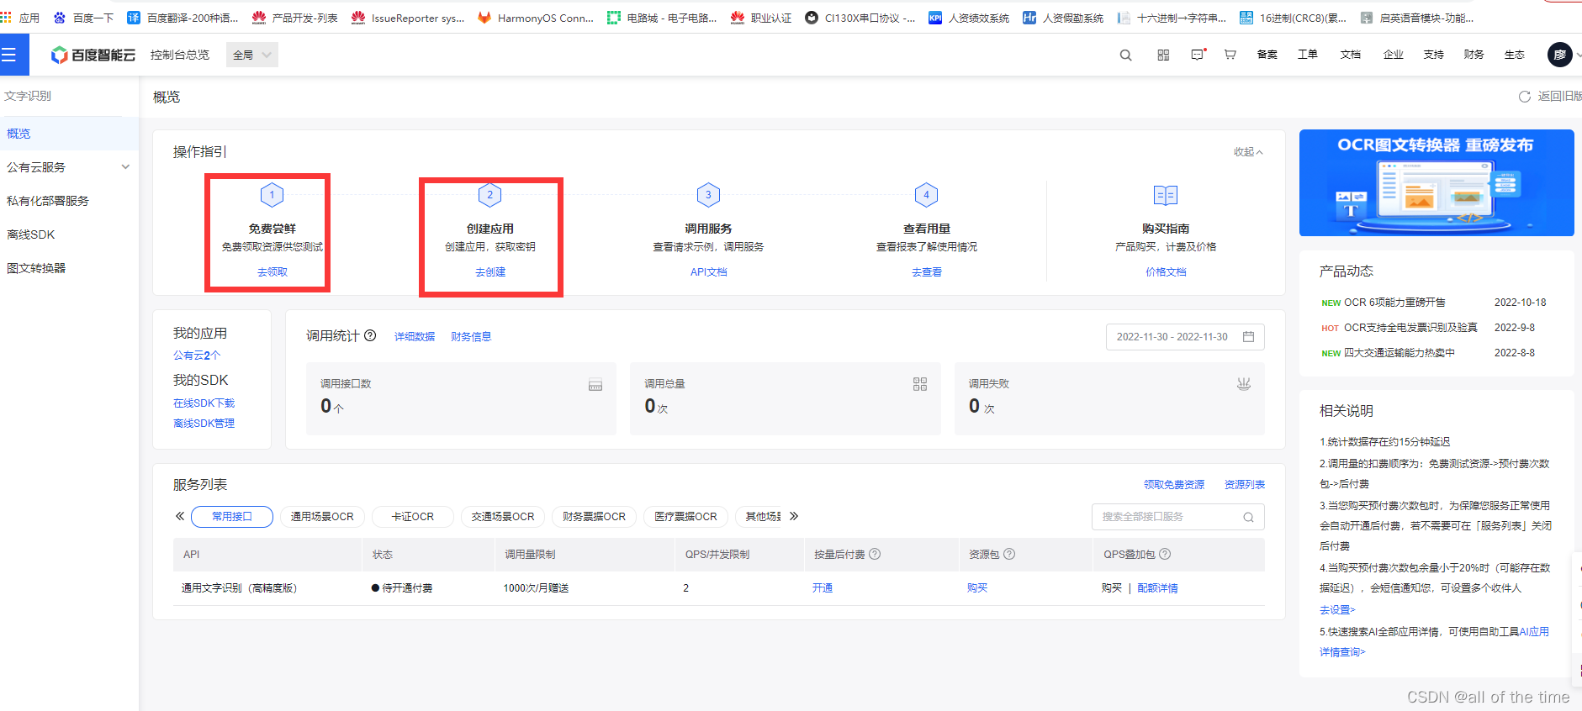Move the service tabs left with the double arrow

(179, 516)
